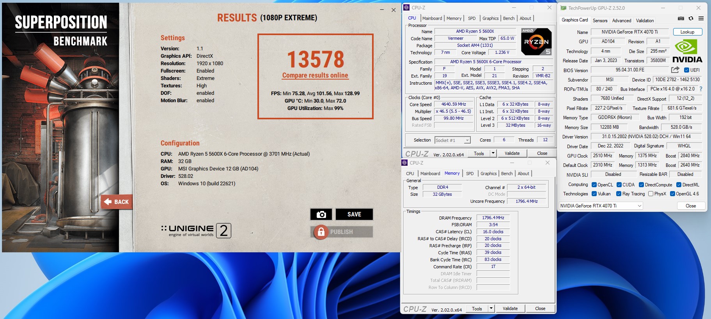The image size is (711, 319).
Task: Switch to Mainboard tab in top CPU-Z window
Action: point(432,18)
